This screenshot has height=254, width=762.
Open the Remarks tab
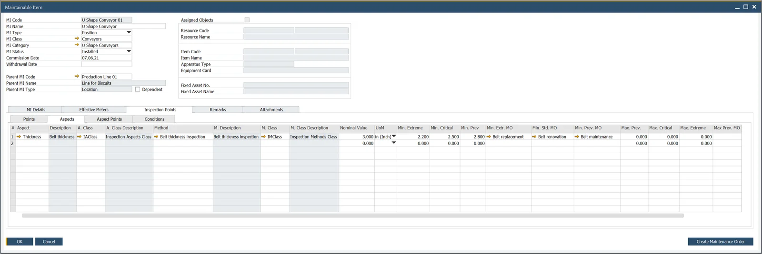[x=218, y=109]
